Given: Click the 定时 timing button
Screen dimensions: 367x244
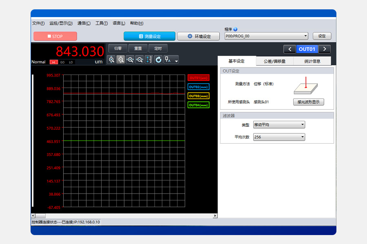Looking at the screenshot, I should pos(158,48).
